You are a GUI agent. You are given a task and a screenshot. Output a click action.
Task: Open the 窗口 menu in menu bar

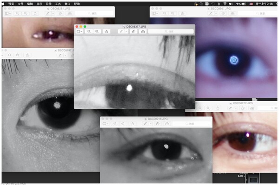coord(67,4)
